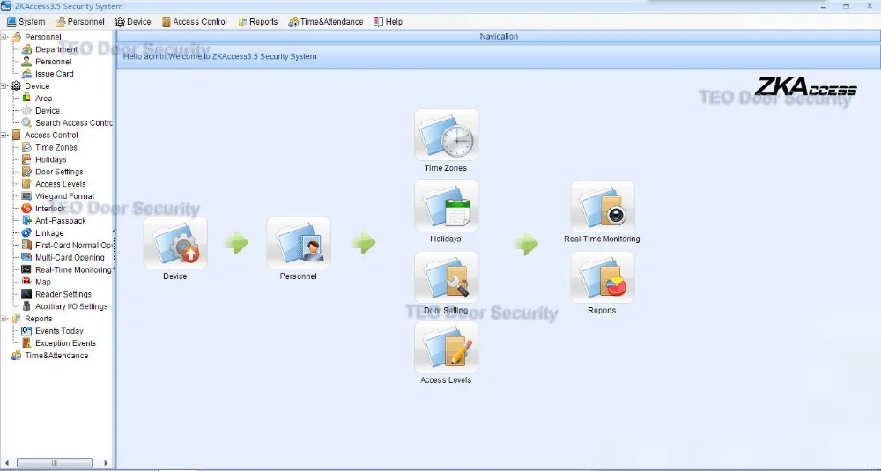Select Real-Time Monitoring in sidebar tree
This screenshot has height=471, width=881.
point(73,269)
